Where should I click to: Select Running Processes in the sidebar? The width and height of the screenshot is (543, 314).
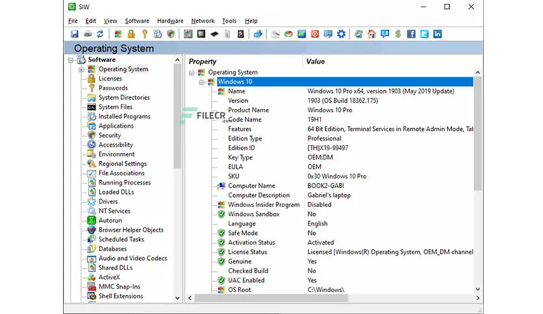tap(124, 183)
